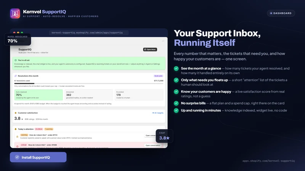This screenshot has width=305, height=171.
Task: Click the green check next to No surprise bills
Action: [x=176, y=103]
